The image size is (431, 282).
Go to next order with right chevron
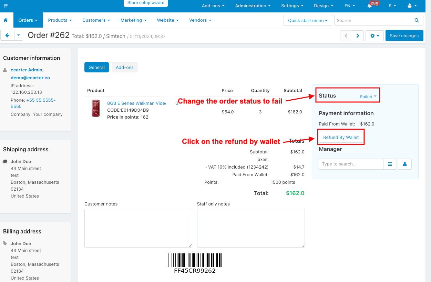click(x=358, y=36)
